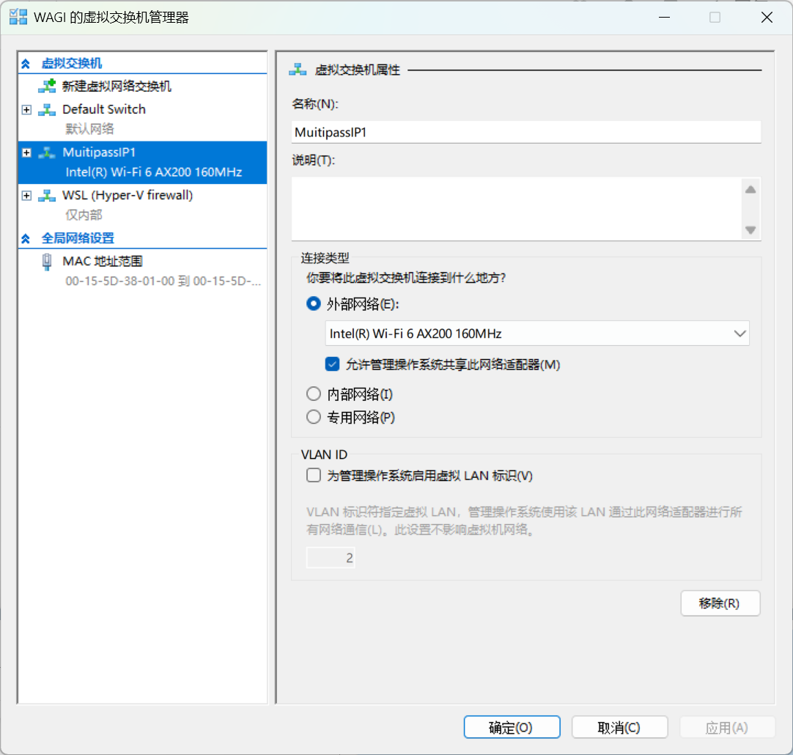Expand the WSL (Hyper-V firewall) tree node

27,196
